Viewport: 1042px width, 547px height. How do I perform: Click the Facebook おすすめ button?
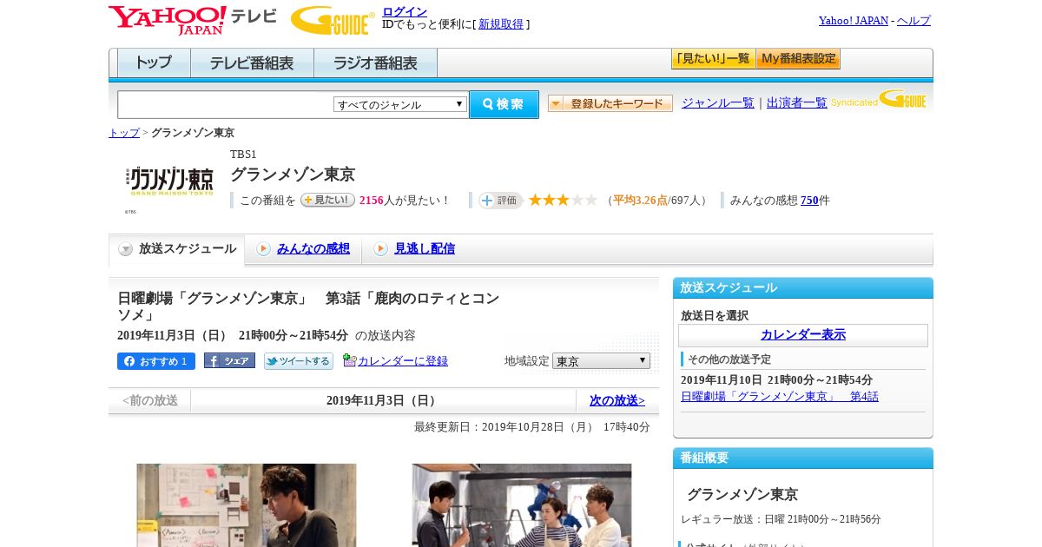156,361
